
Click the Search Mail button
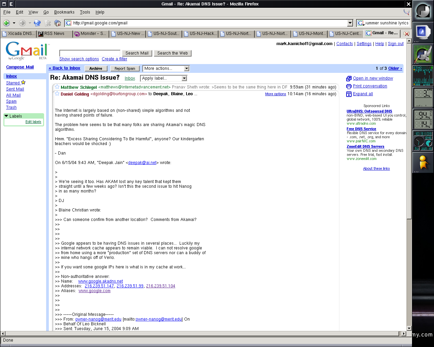(137, 53)
